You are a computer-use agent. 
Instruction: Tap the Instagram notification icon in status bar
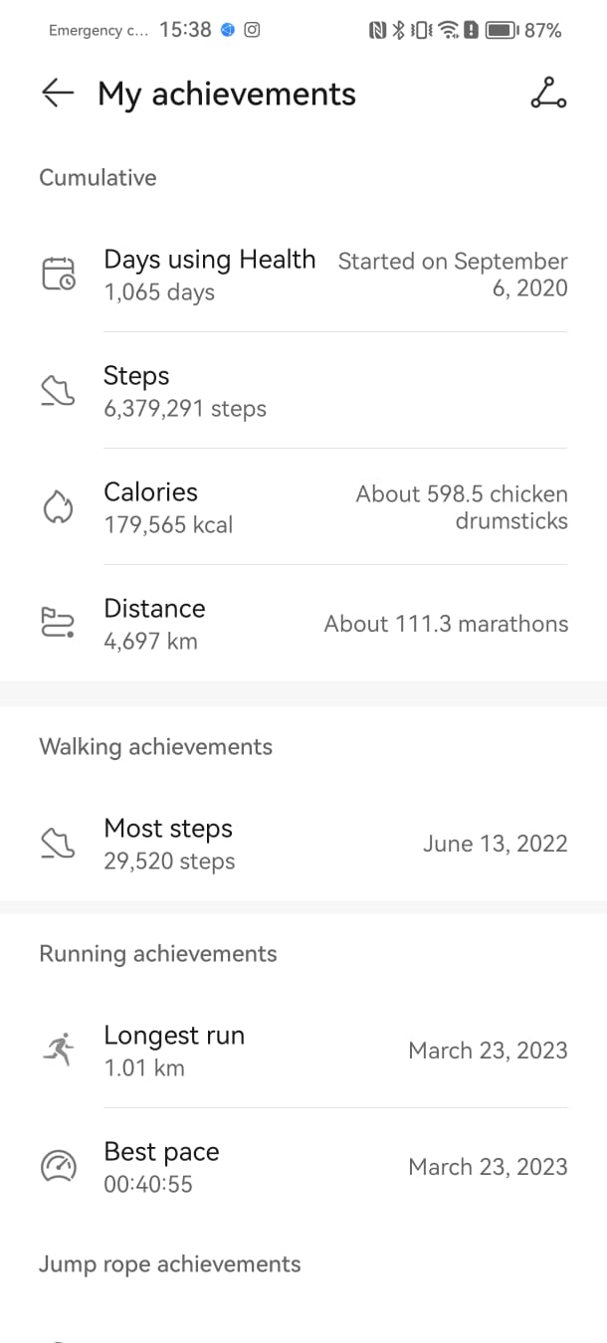click(253, 30)
